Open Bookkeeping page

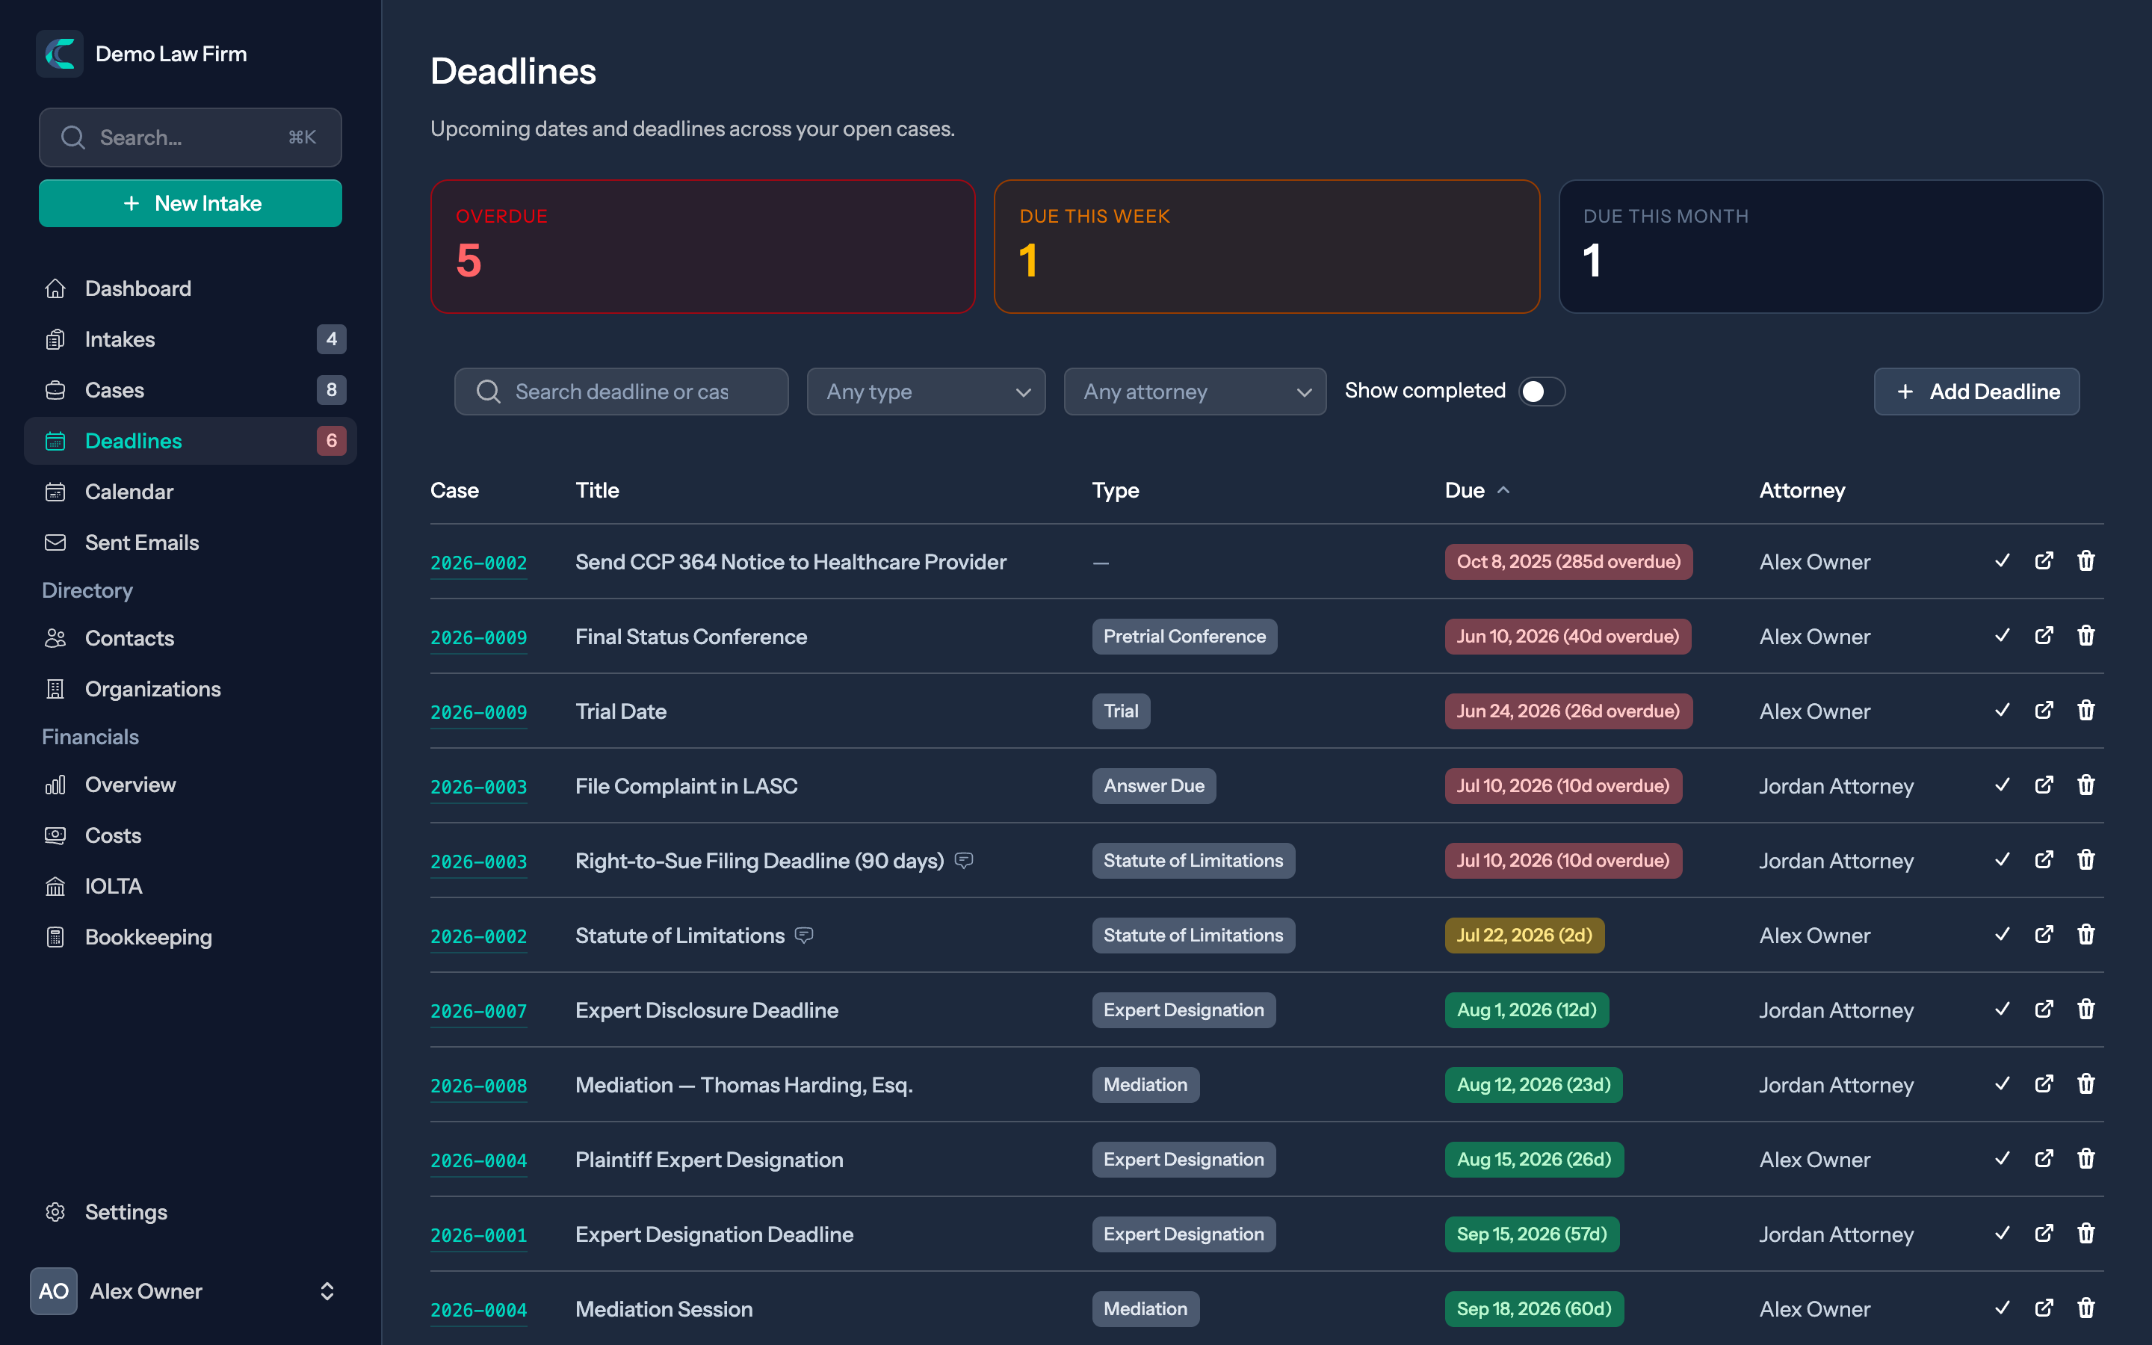point(191,937)
